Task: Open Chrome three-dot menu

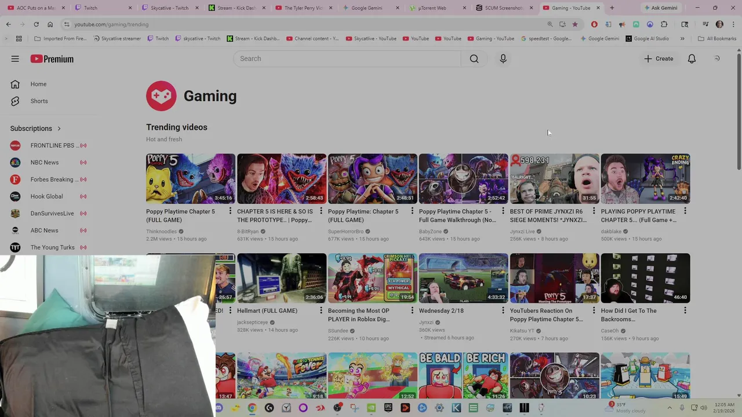Action: point(732,24)
